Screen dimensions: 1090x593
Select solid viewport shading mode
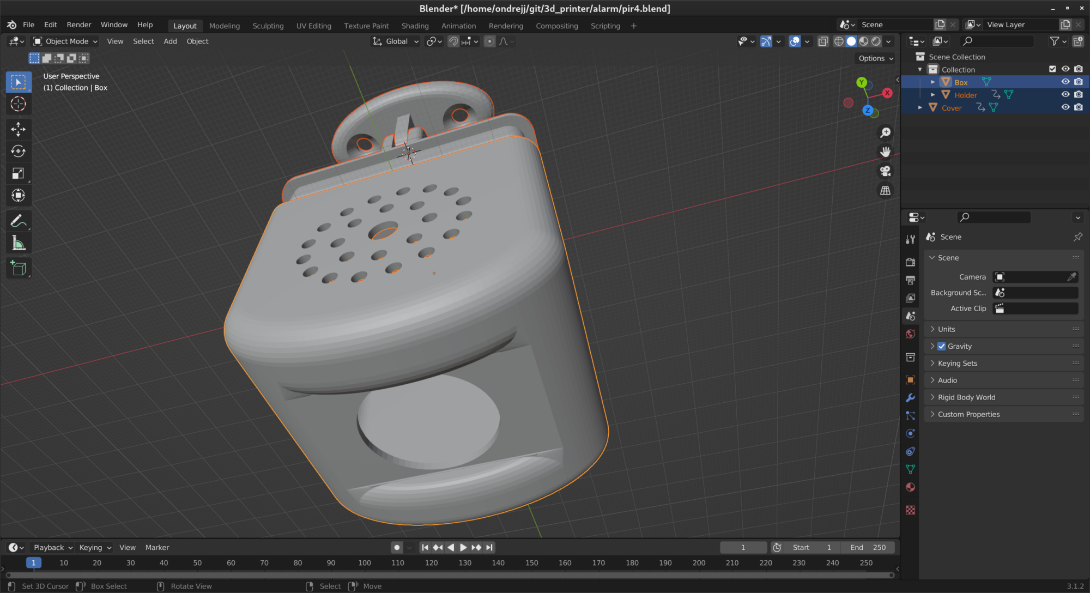pos(851,41)
